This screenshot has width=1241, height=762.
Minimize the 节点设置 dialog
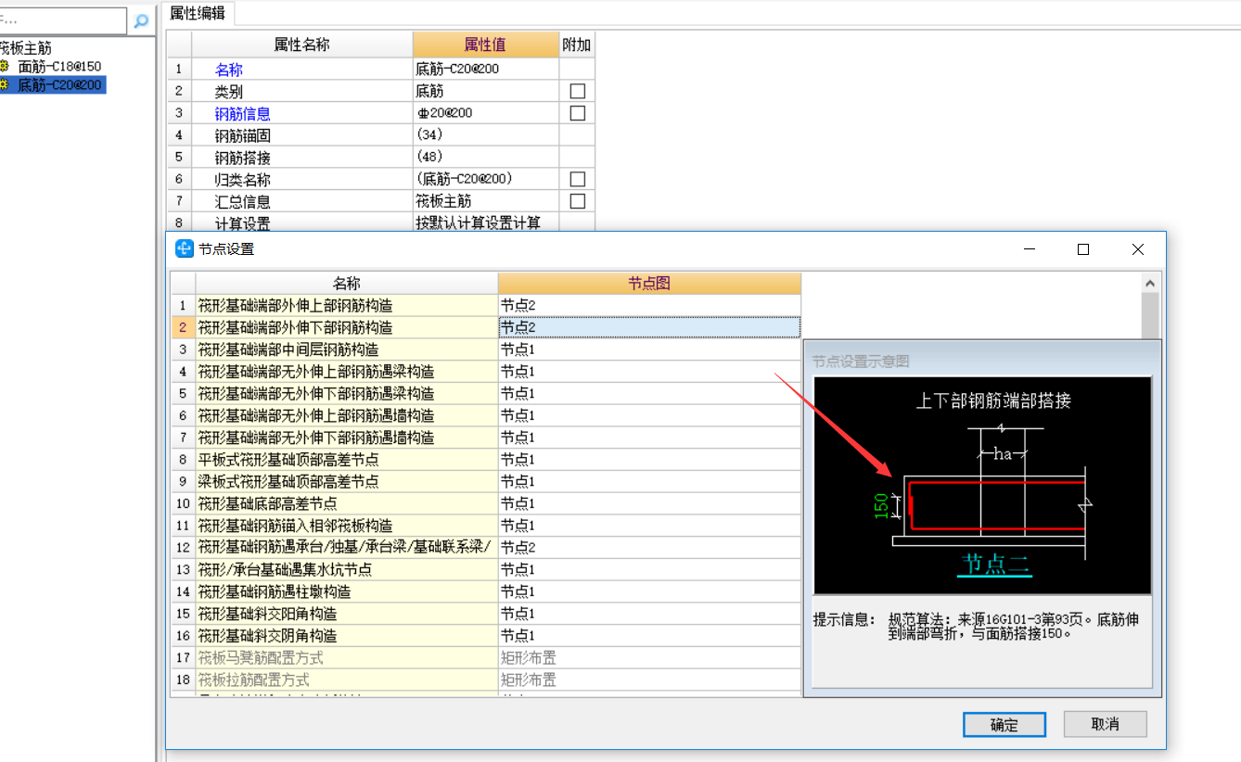point(1029,249)
